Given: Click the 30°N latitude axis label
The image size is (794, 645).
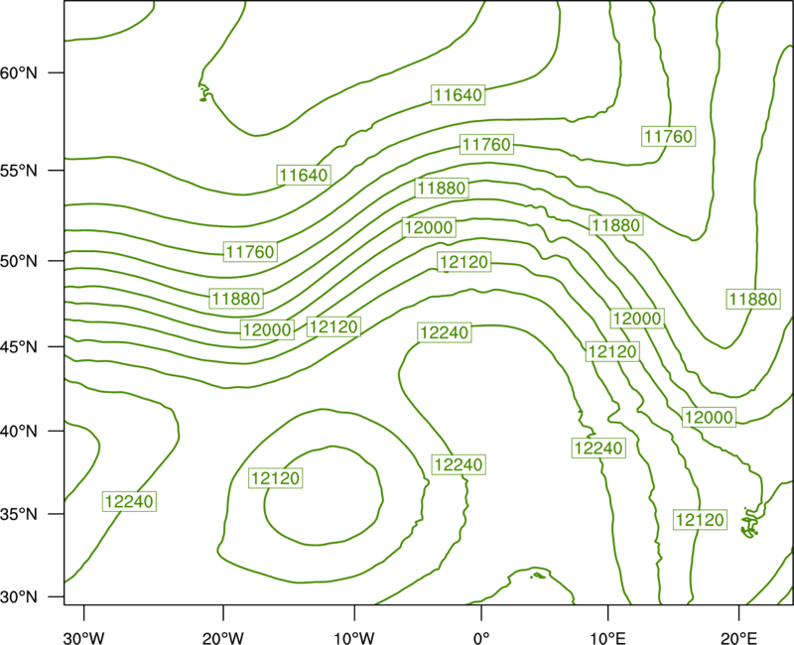Looking at the screenshot, I should pos(19,597).
